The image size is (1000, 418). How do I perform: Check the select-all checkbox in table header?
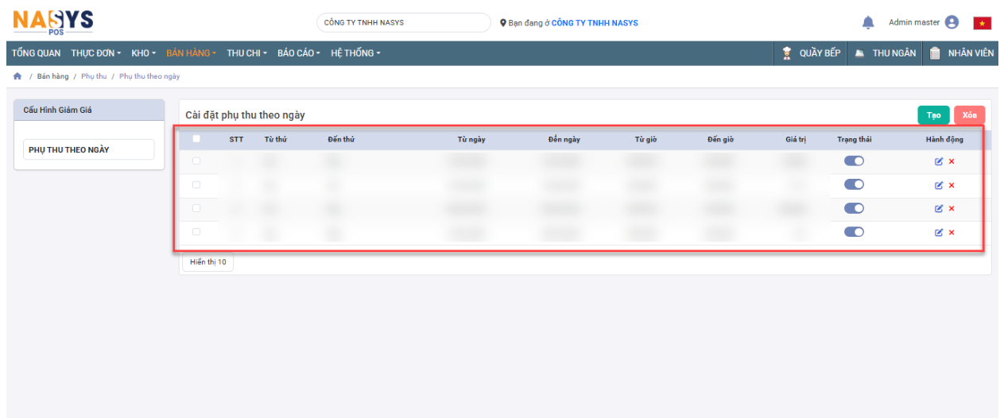196,138
